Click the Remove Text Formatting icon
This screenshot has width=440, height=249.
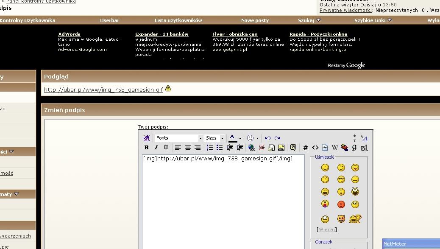coord(147,138)
